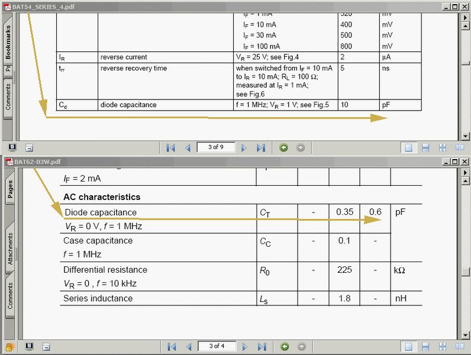Open Comments tab in BAT62-03W window
The width and height of the screenshot is (471, 355).
click(x=10, y=295)
